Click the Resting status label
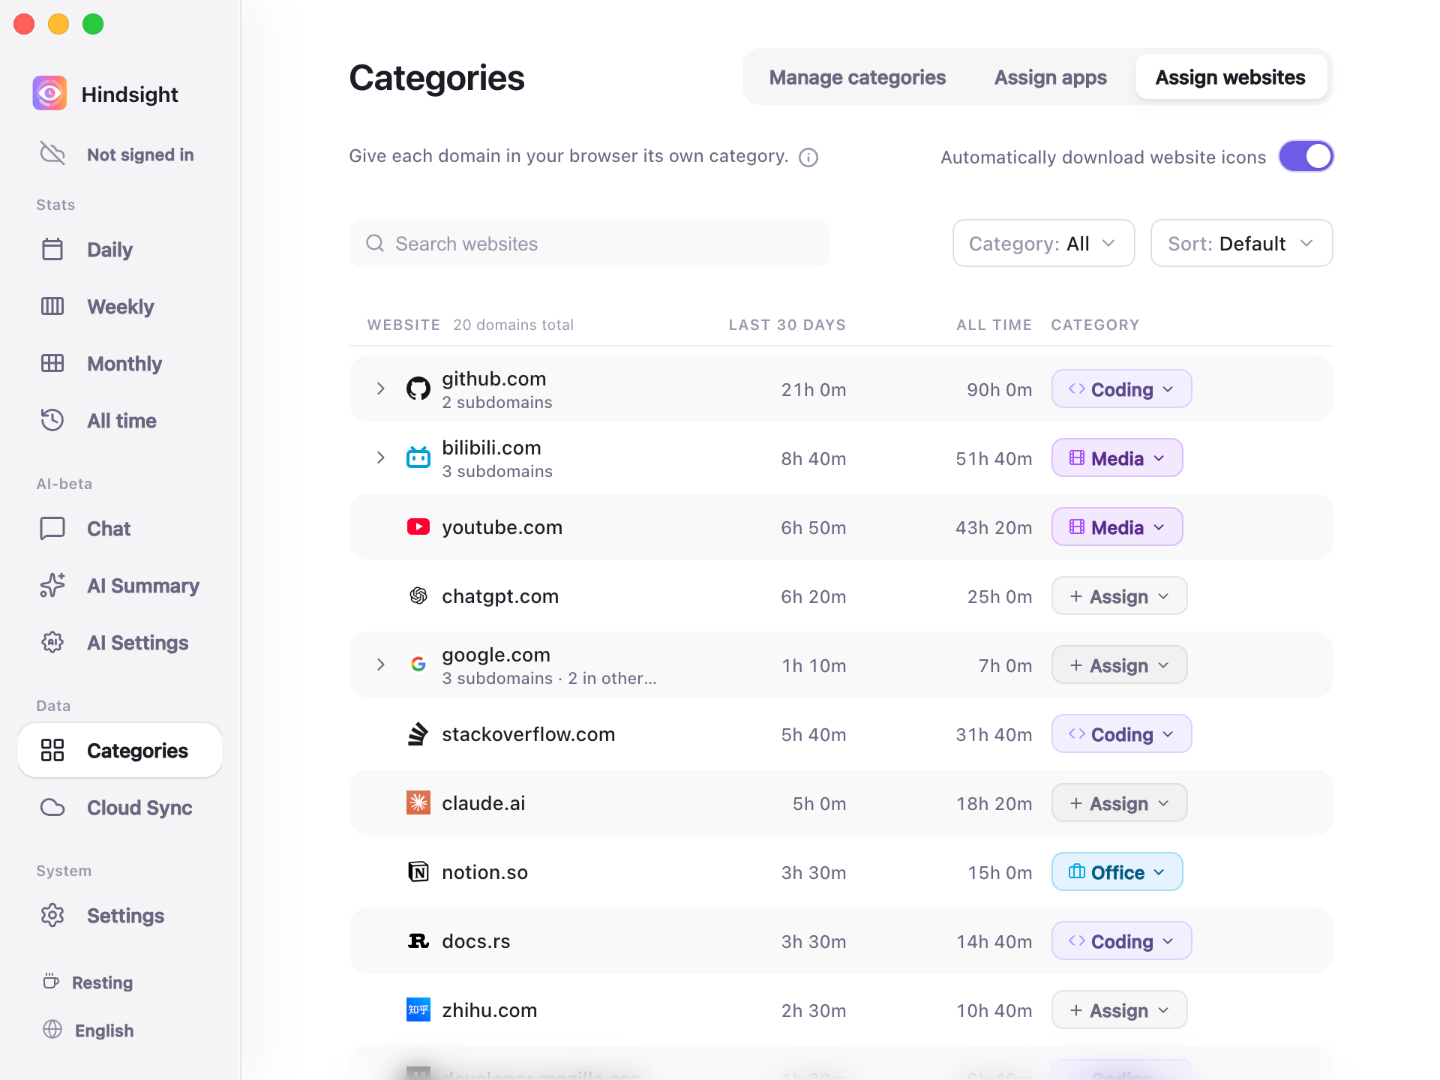This screenshot has height=1080, width=1440. [x=102, y=982]
